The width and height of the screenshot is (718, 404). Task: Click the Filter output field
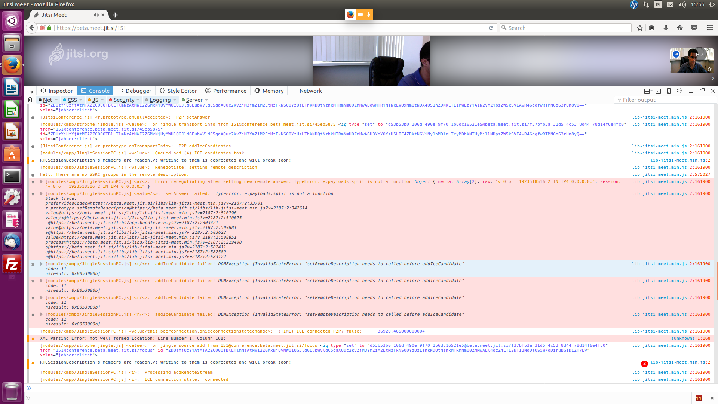click(x=665, y=100)
